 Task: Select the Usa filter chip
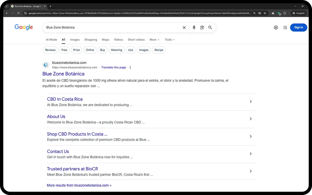(130, 50)
